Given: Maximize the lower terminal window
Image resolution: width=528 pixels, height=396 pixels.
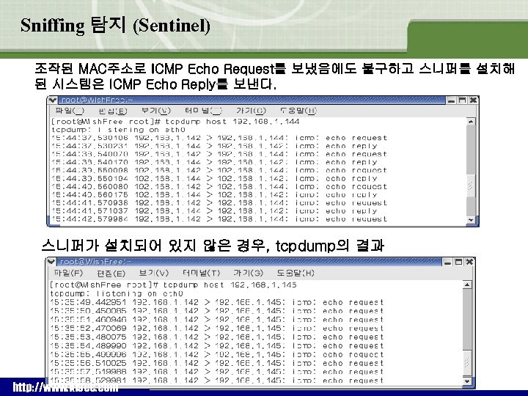Looking at the screenshot, I should point(458,262).
